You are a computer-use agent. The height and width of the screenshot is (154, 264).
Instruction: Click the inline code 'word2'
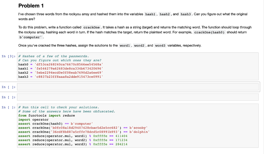[x=139, y=45]
